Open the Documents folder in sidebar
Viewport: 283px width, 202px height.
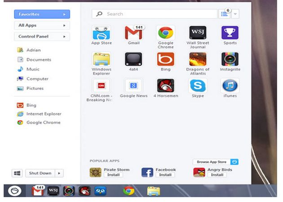coord(39,60)
